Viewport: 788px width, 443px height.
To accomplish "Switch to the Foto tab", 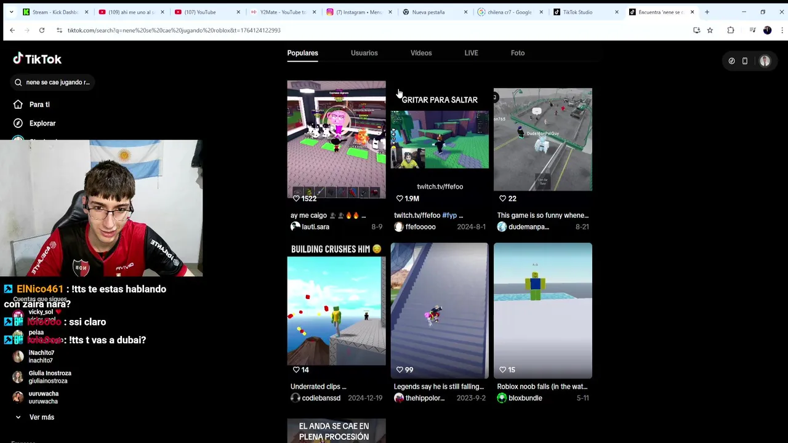I will click(518, 53).
